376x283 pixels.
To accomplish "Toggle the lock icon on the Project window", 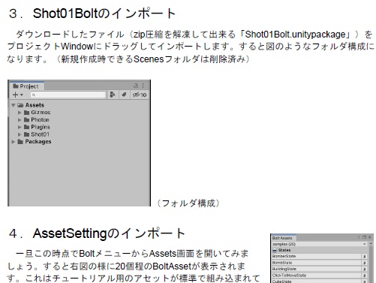I will 136,86.
